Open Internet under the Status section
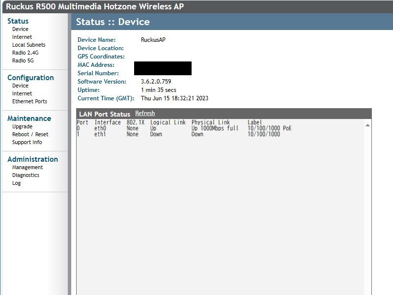Screen dimensions: 393x295 tap(22, 37)
